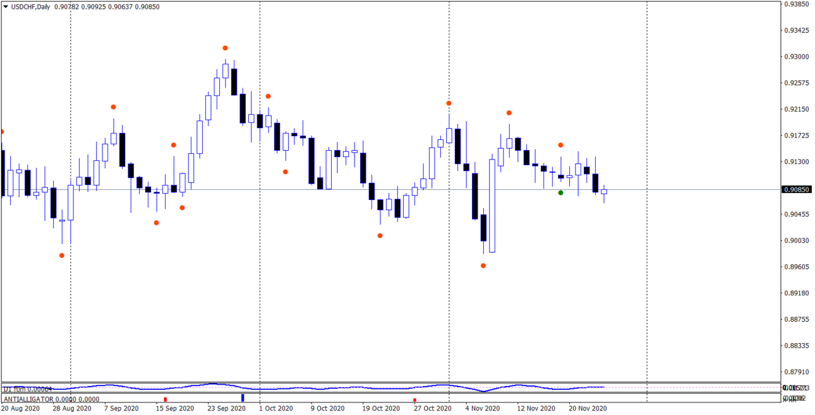Screen dimensions: 815x415
Task: Click the 23 Sep 2020 date label
Action: tap(226, 409)
